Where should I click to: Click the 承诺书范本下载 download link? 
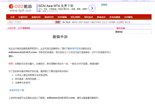pyautogui.click(x=17, y=90)
